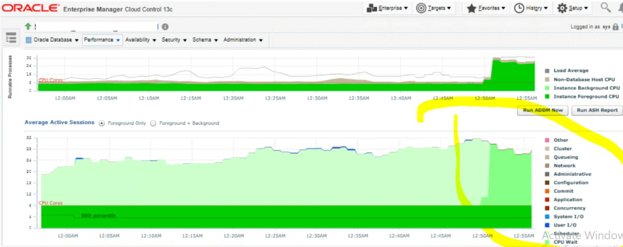Click the Configuration legend swatch
Image resolution: width=623 pixels, height=247 pixels.
547,182
